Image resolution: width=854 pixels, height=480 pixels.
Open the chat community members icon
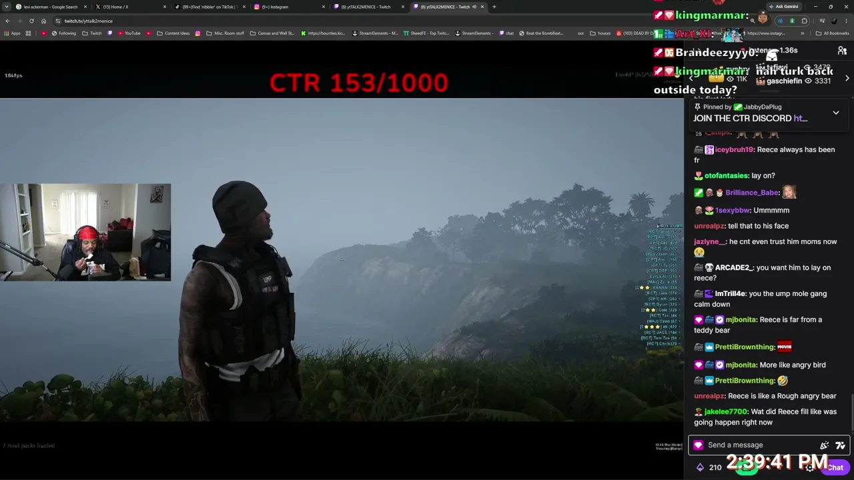point(842,51)
